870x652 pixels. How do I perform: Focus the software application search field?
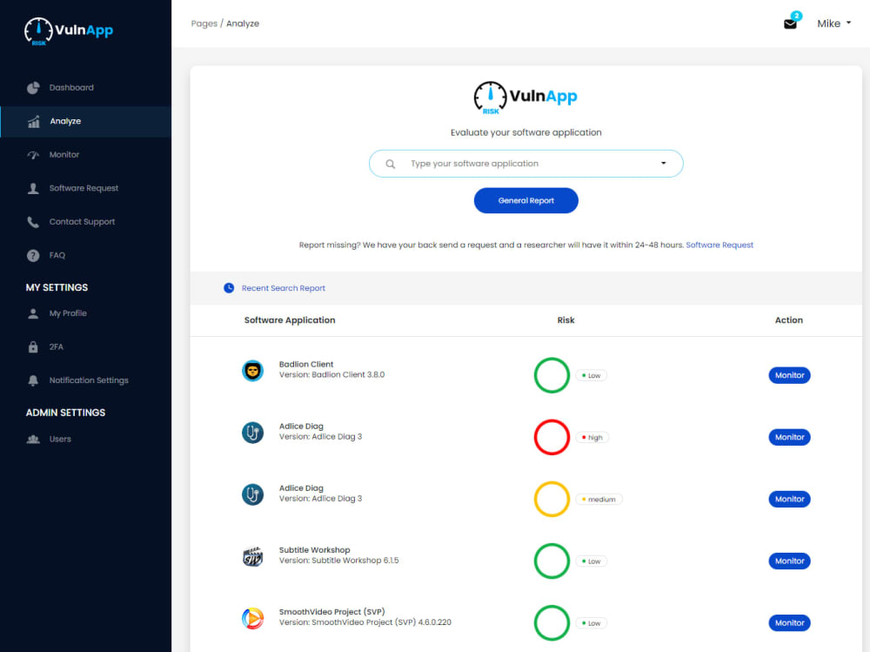pos(525,164)
